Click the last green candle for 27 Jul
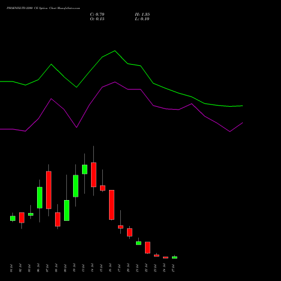Screen dimensions: 281x281 175,257
